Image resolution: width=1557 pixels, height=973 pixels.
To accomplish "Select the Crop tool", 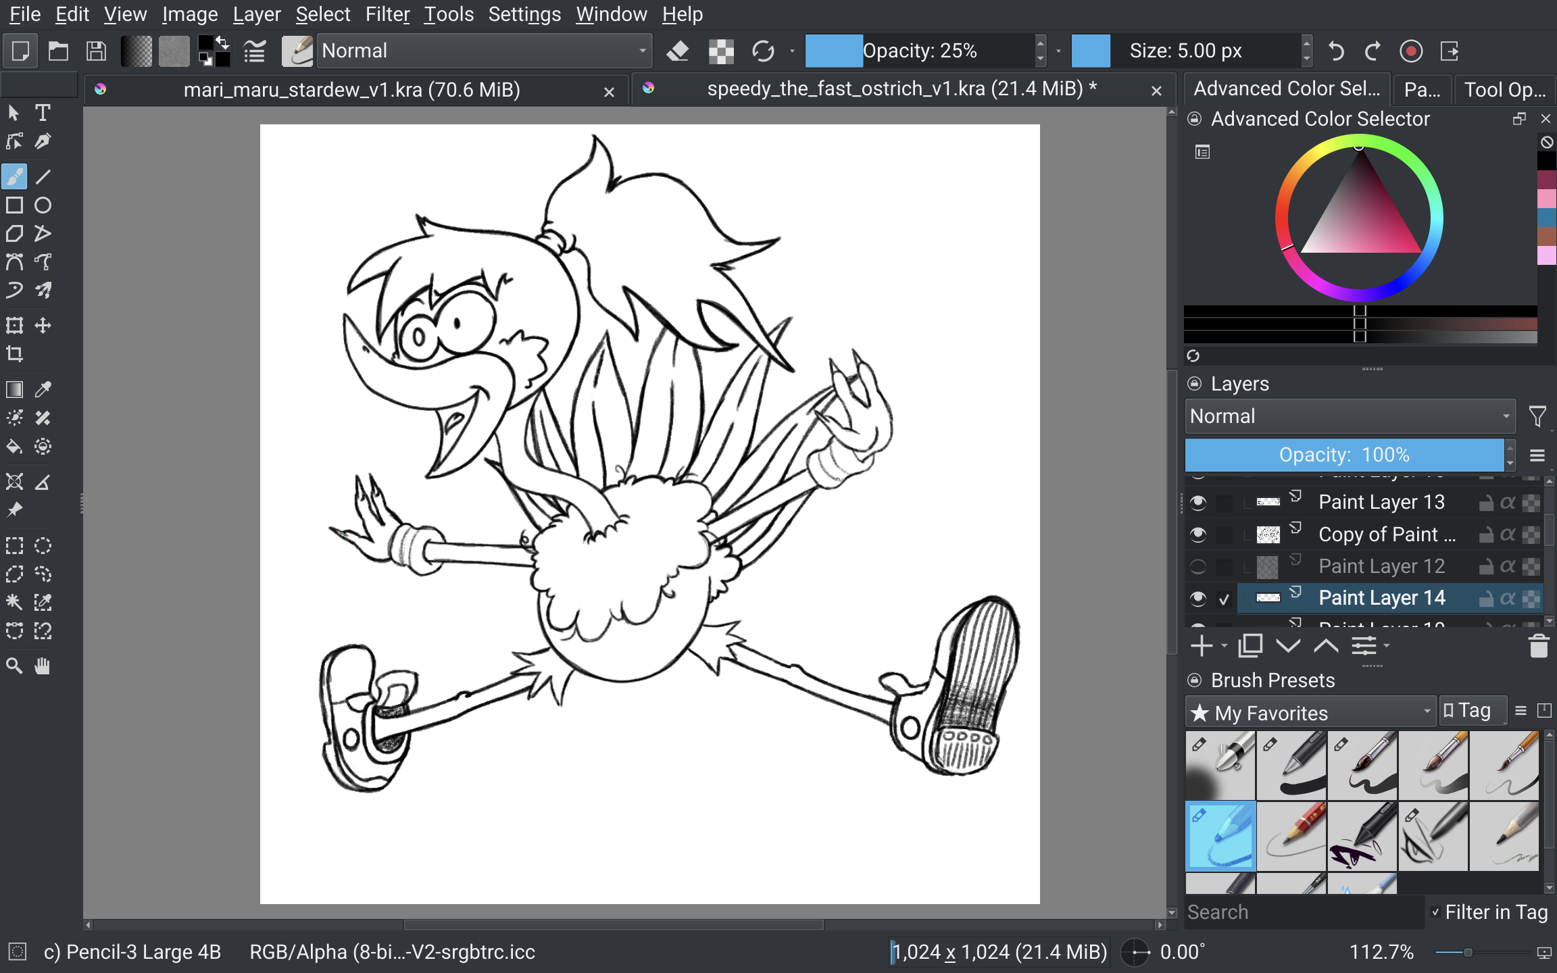I will (14, 354).
